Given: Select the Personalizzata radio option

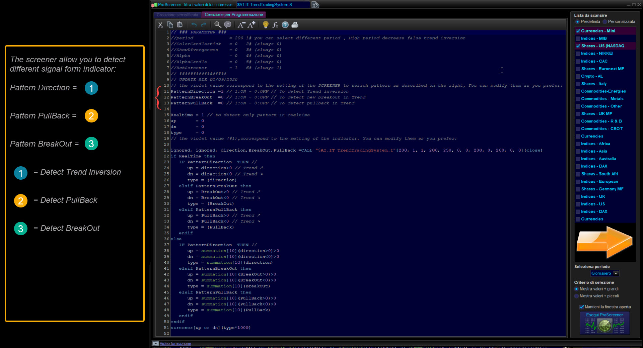Looking at the screenshot, I should tap(605, 22).
